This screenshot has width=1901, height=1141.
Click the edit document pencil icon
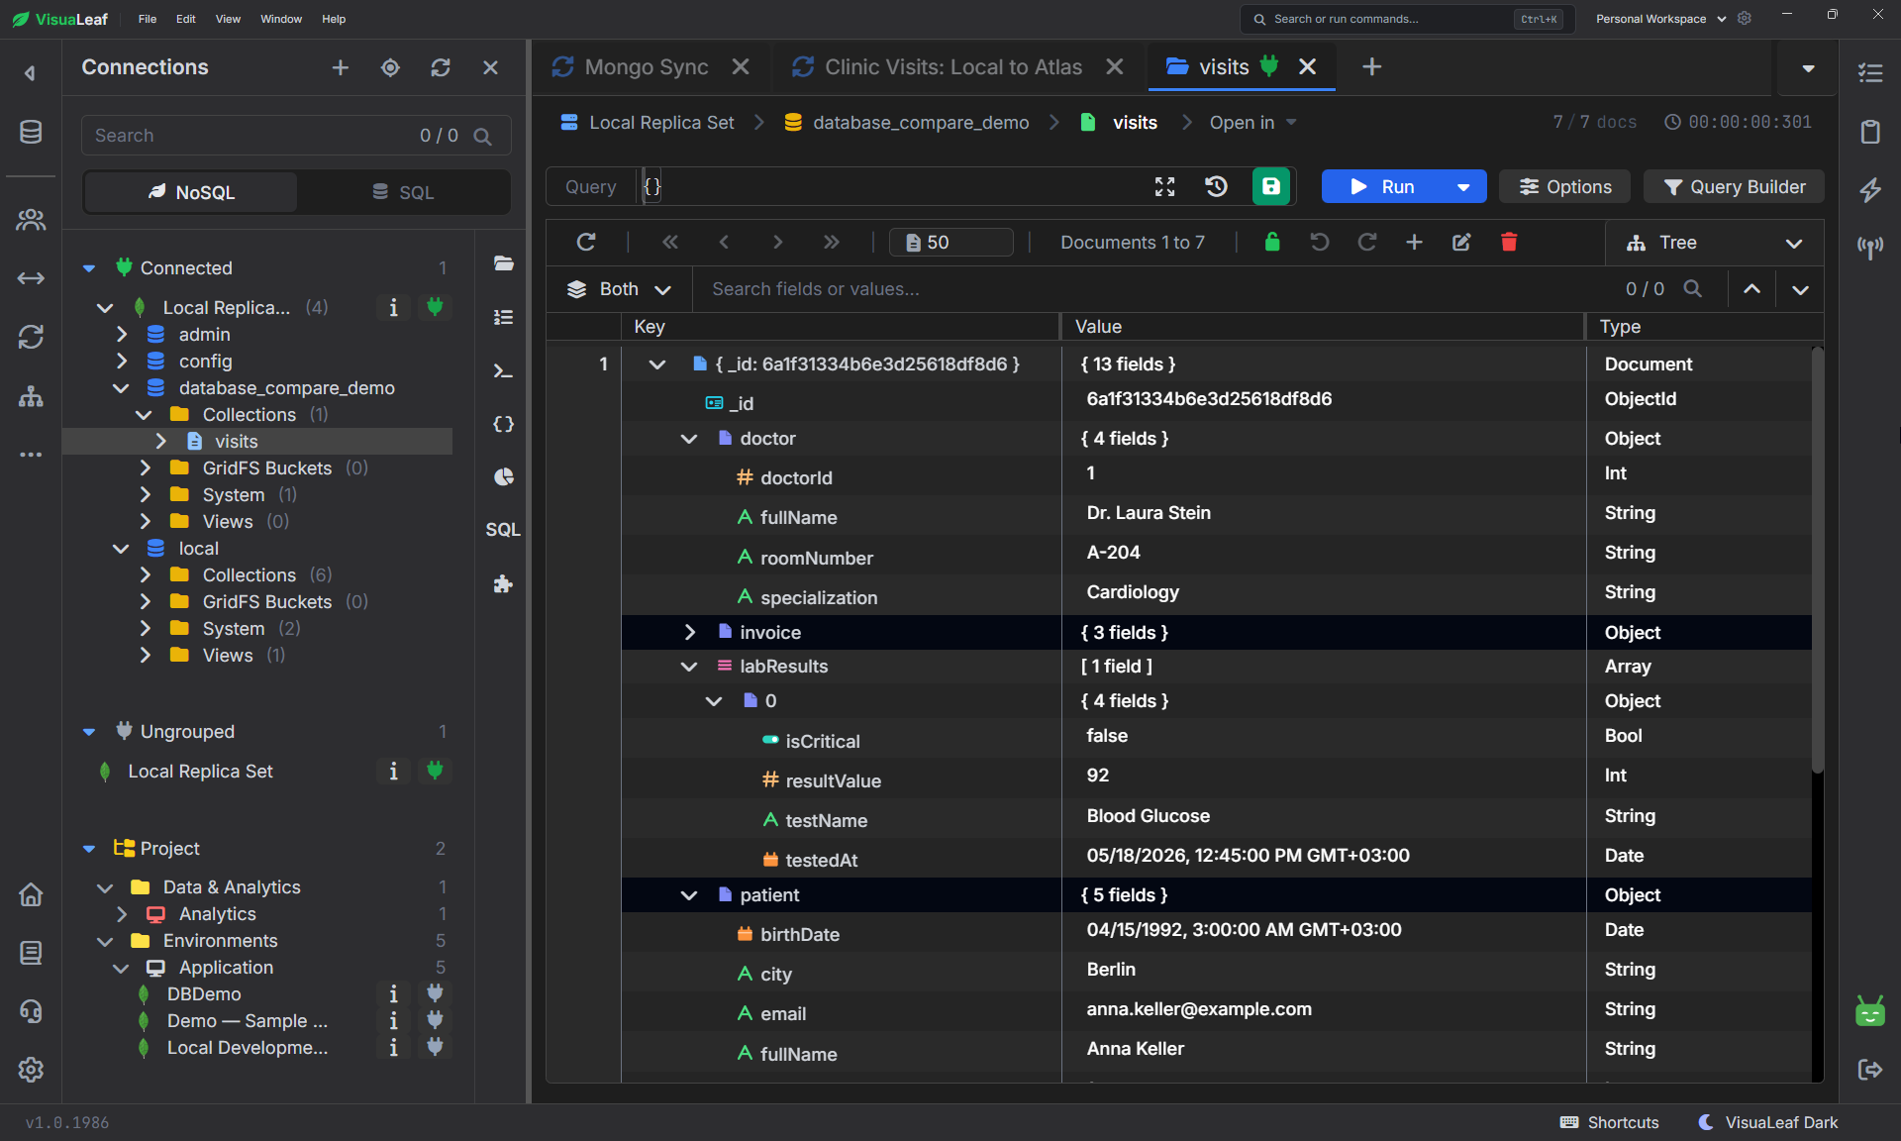pos(1461,243)
